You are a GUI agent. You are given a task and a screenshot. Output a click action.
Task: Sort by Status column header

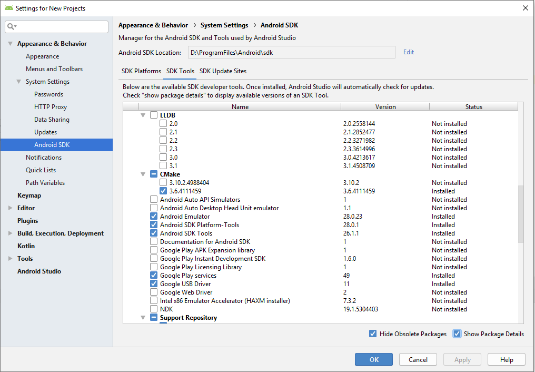pyautogui.click(x=473, y=107)
